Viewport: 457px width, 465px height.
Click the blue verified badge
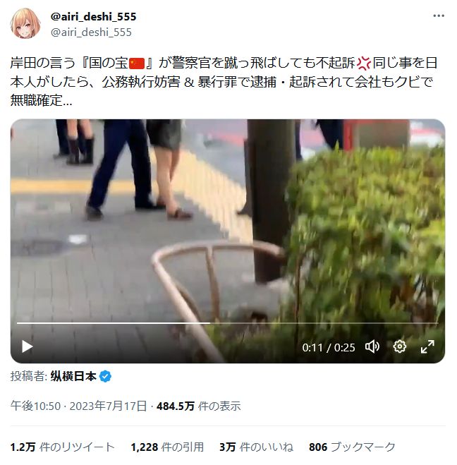coord(105,376)
